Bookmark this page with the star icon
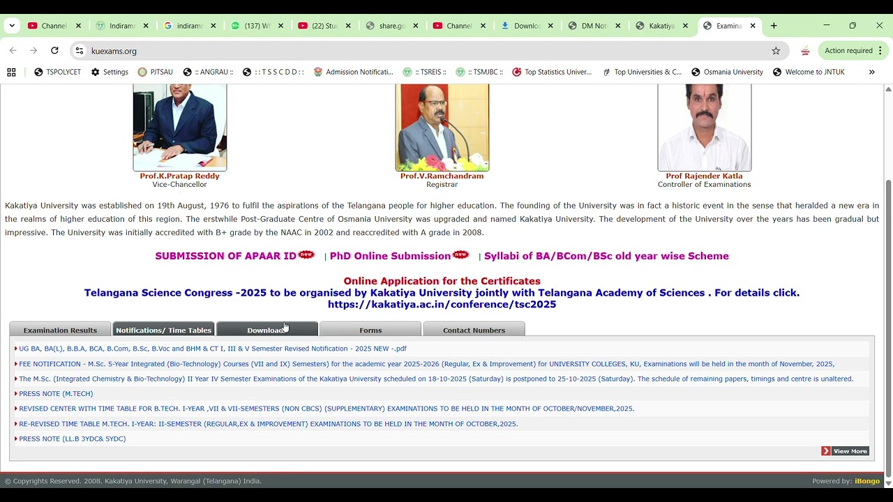The height and width of the screenshot is (502, 893). tap(776, 51)
